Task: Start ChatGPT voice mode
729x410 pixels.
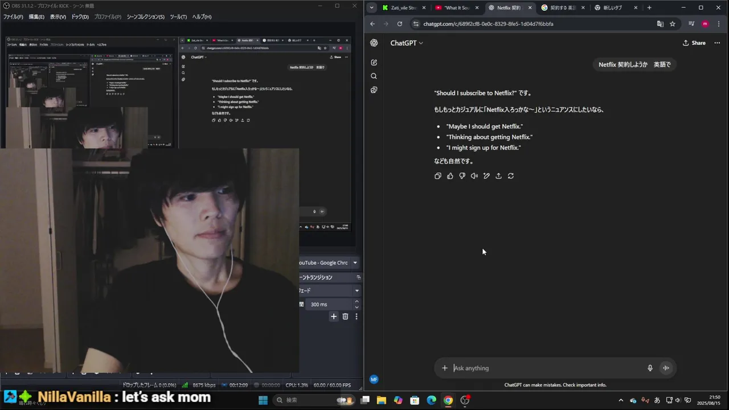Action: point(666,368)
